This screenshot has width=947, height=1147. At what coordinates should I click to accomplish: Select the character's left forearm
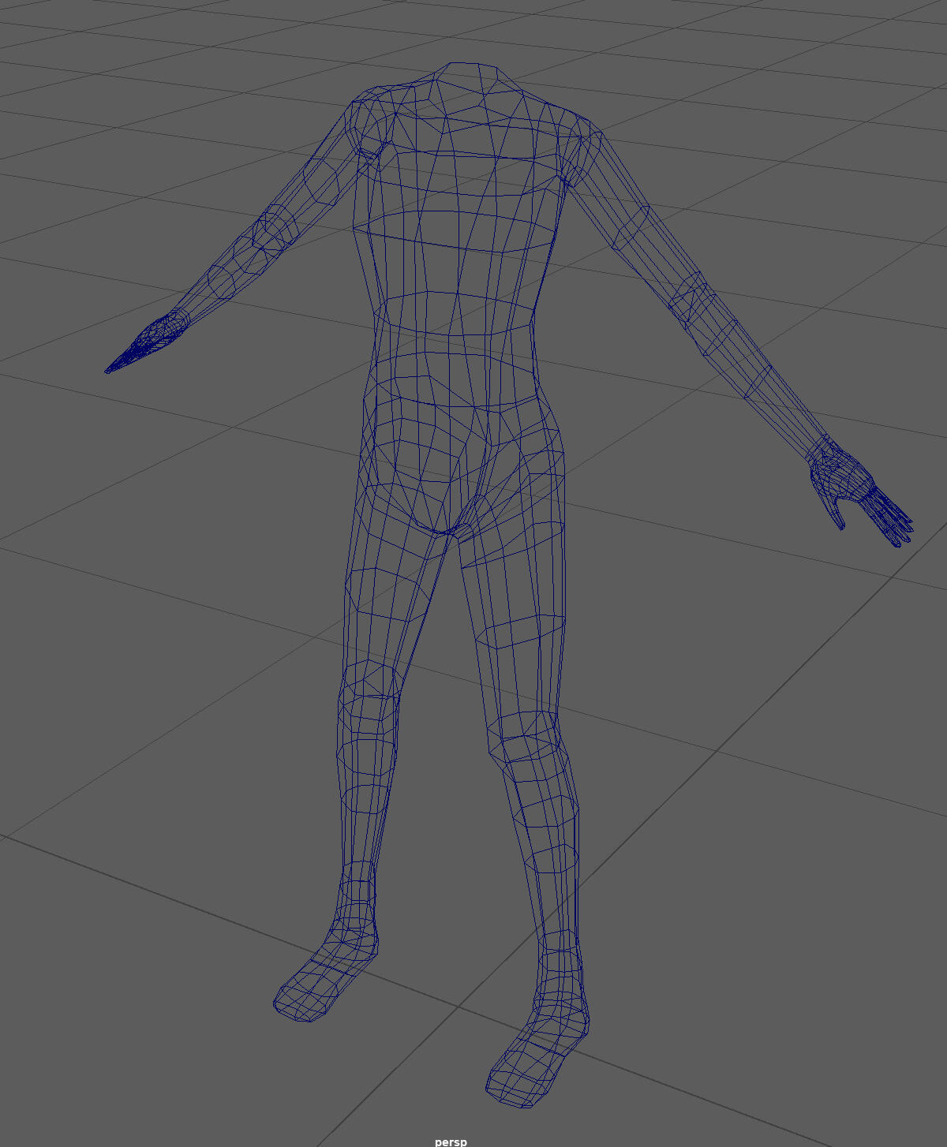pyautogui.click(x=758, y=379)
